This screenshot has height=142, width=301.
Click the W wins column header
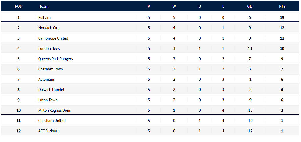174,6
